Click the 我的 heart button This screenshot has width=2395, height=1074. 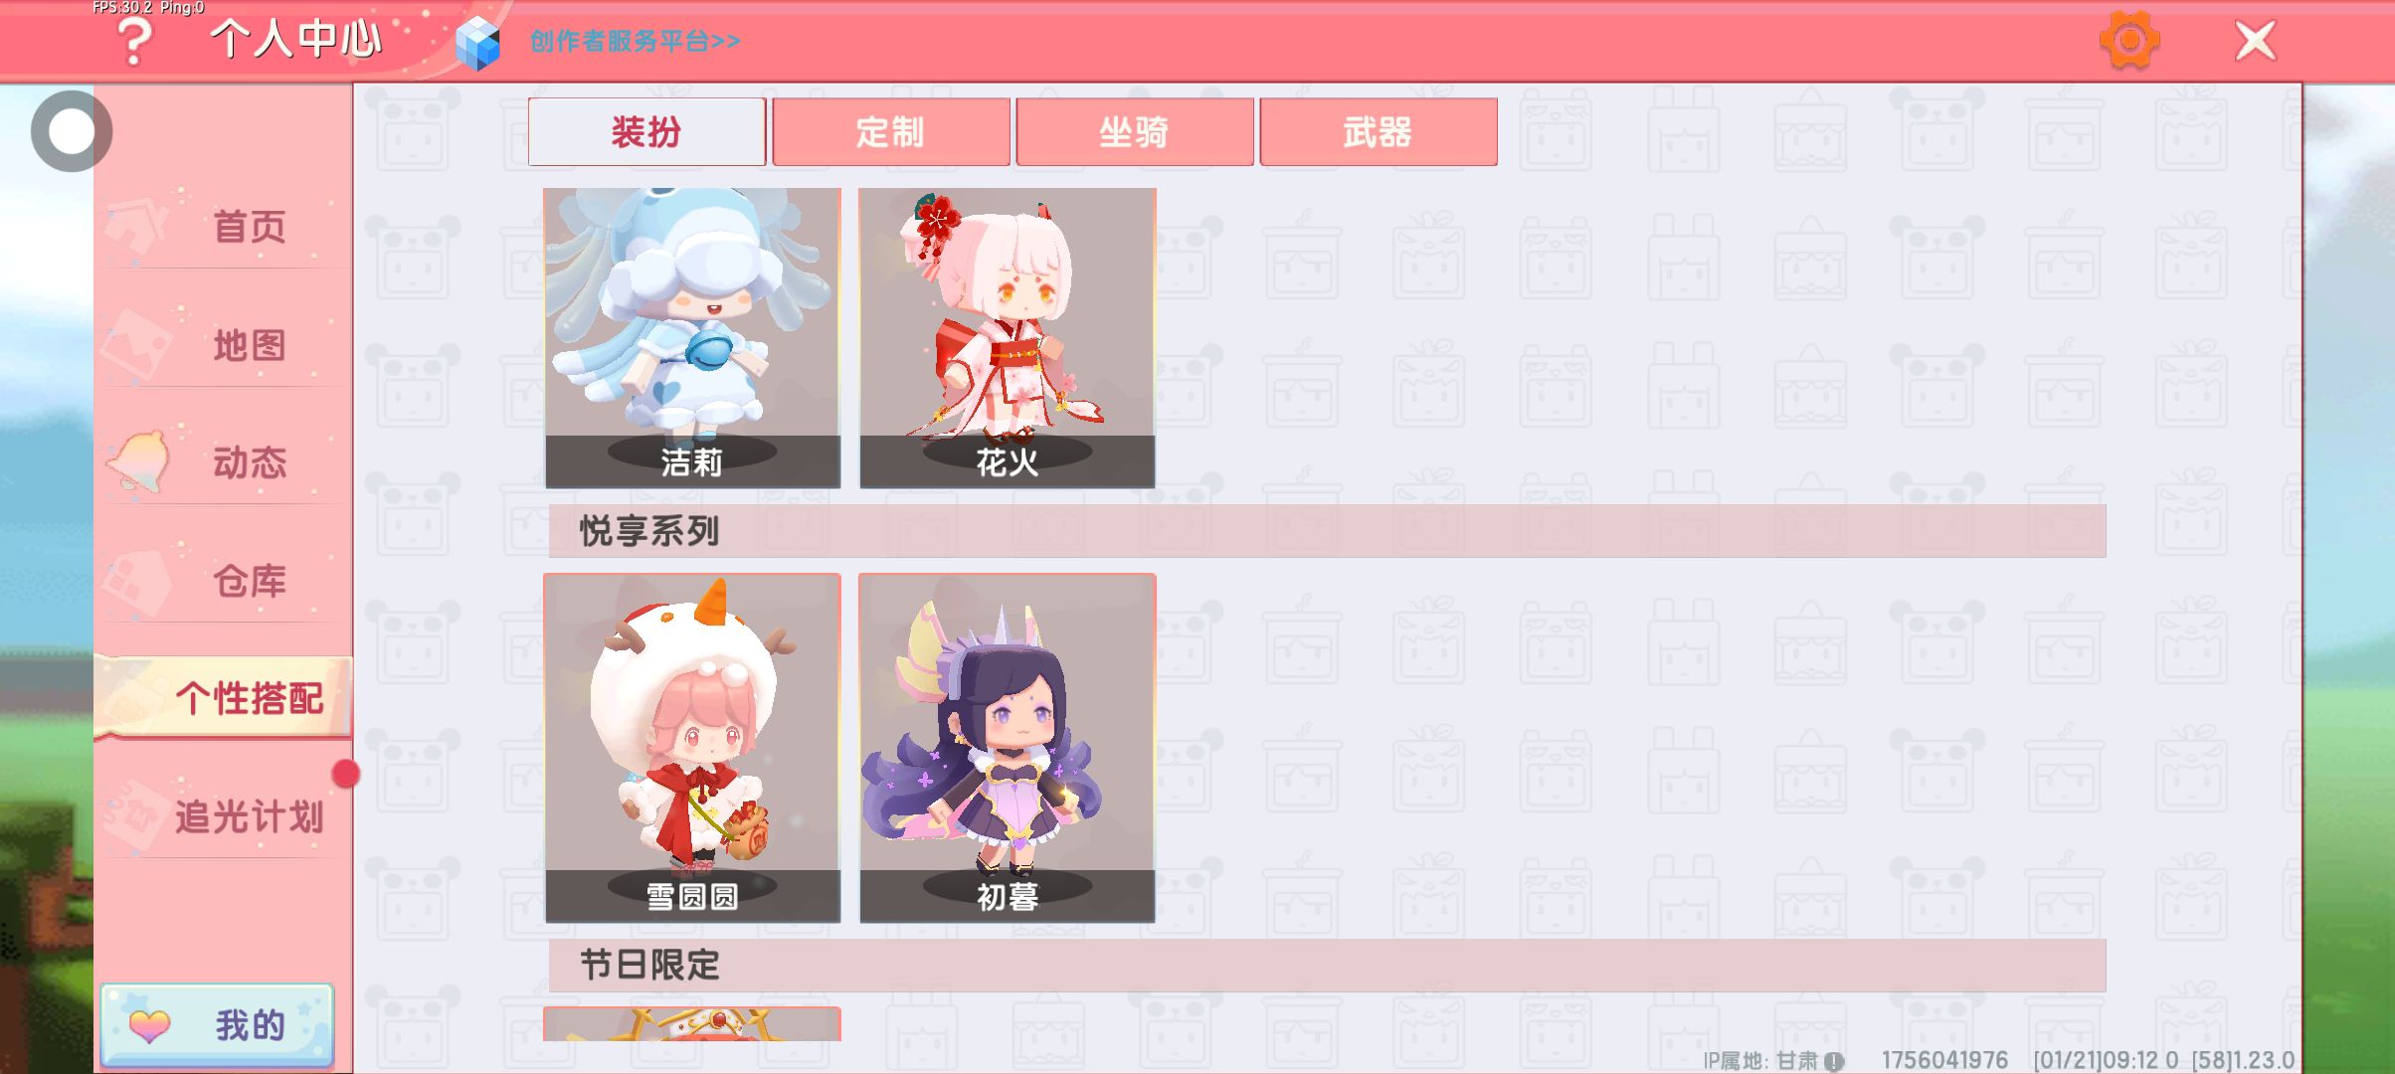coord(217,1025)
